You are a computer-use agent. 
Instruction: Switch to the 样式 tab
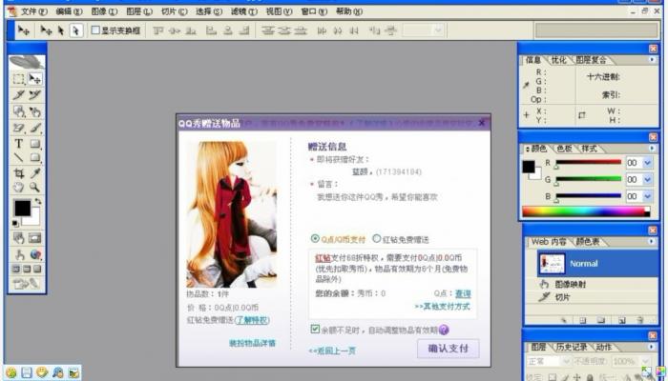coord(589,149)
